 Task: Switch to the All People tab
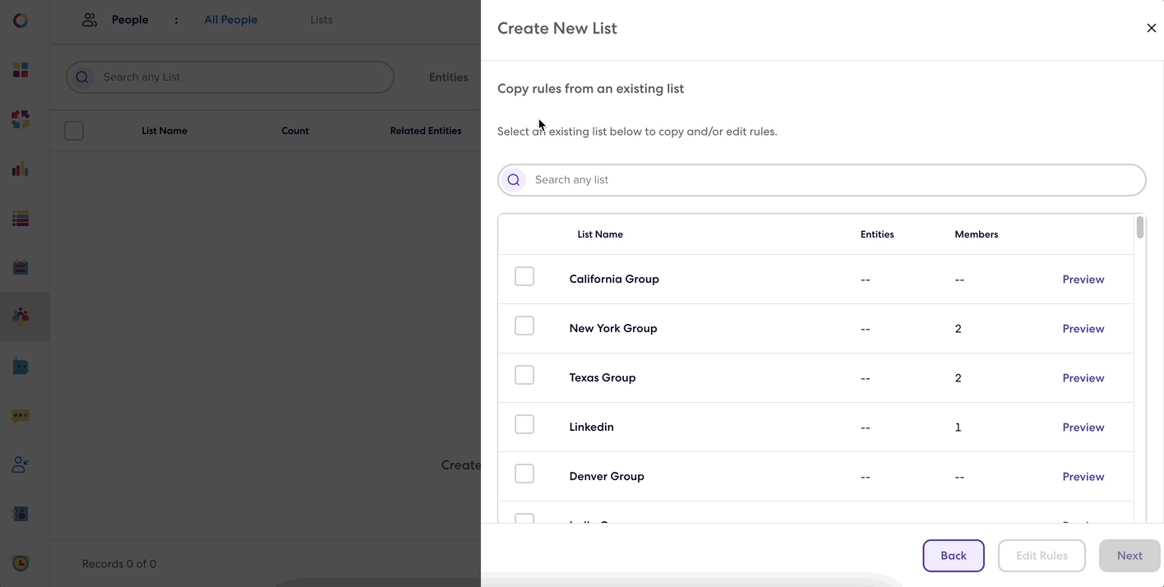(x=231, y=20)
